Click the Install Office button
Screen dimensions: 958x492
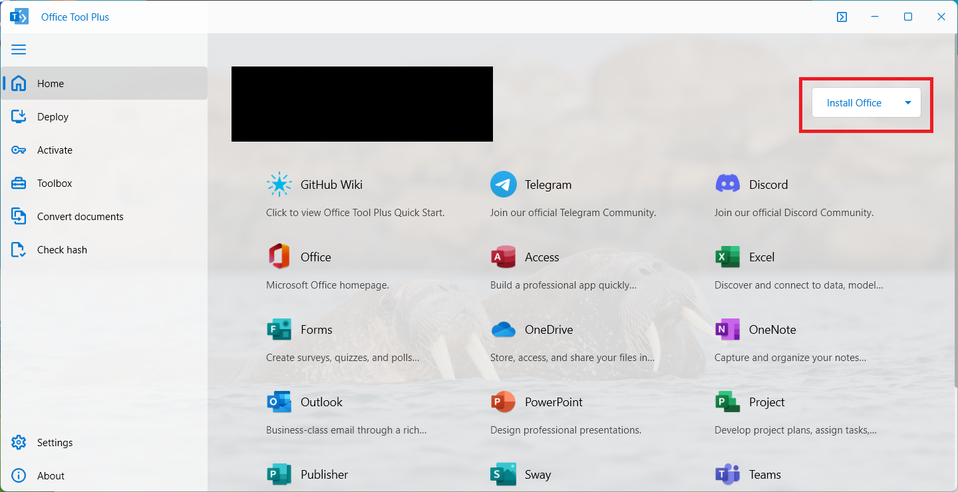coord(854,102)
